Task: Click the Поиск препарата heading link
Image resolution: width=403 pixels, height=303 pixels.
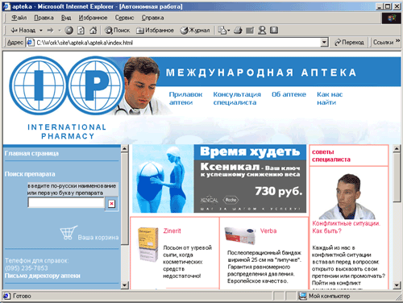Action: pos(30,174)
